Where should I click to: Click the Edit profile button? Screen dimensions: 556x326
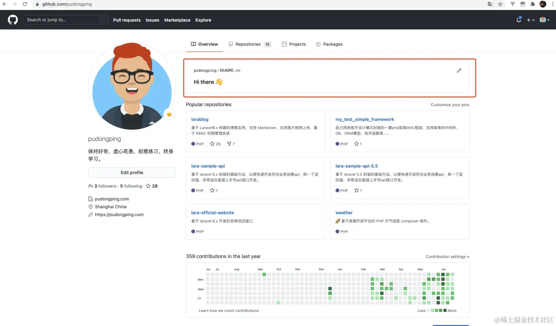click(132, 172)
